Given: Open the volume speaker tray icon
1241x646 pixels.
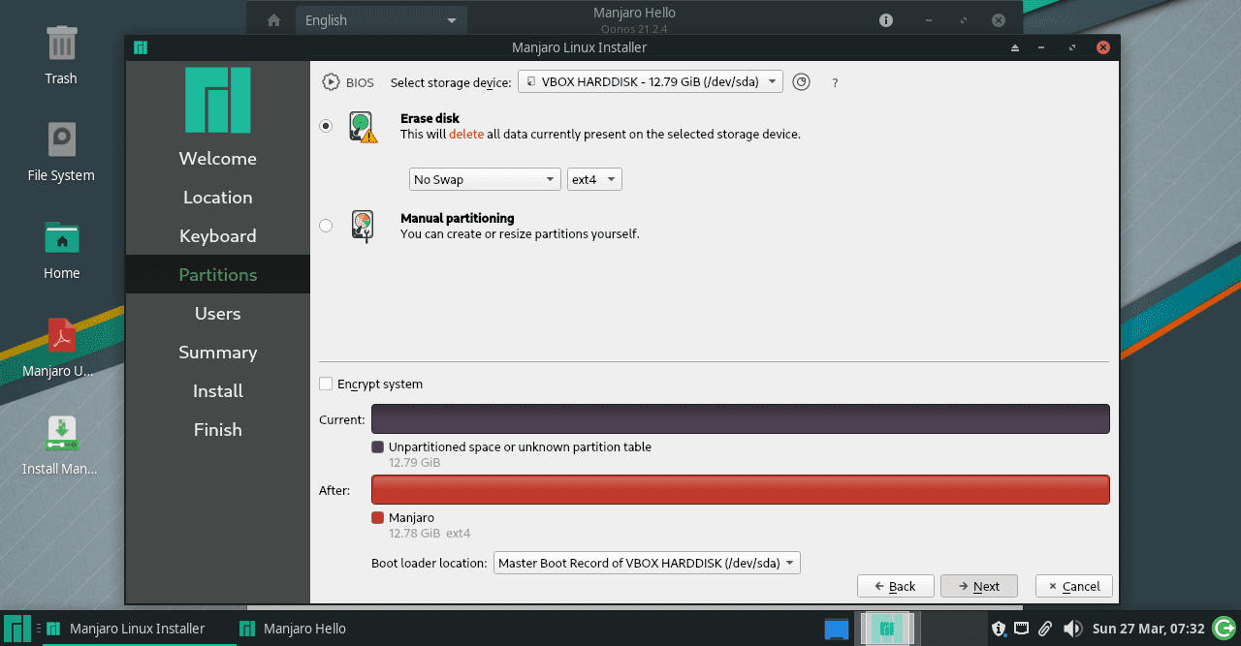Looking at the screenshot, I should (x=1072, y=629).
